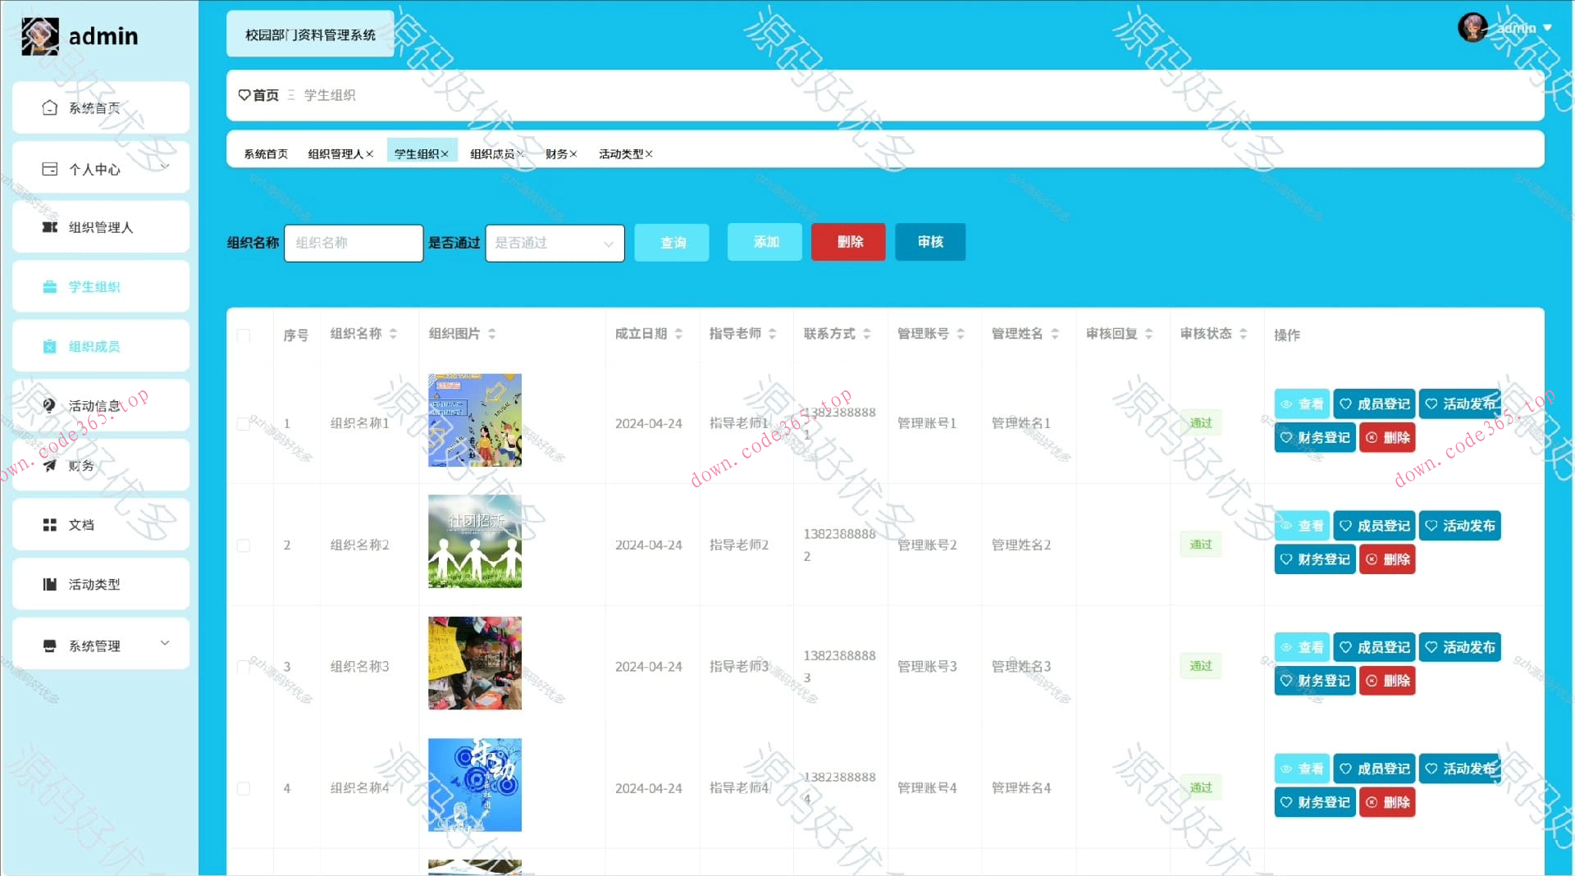Expand the 系统管理 sidebar section
Viewport: 1575px width, 876px height.
click(x=100, y=645)
